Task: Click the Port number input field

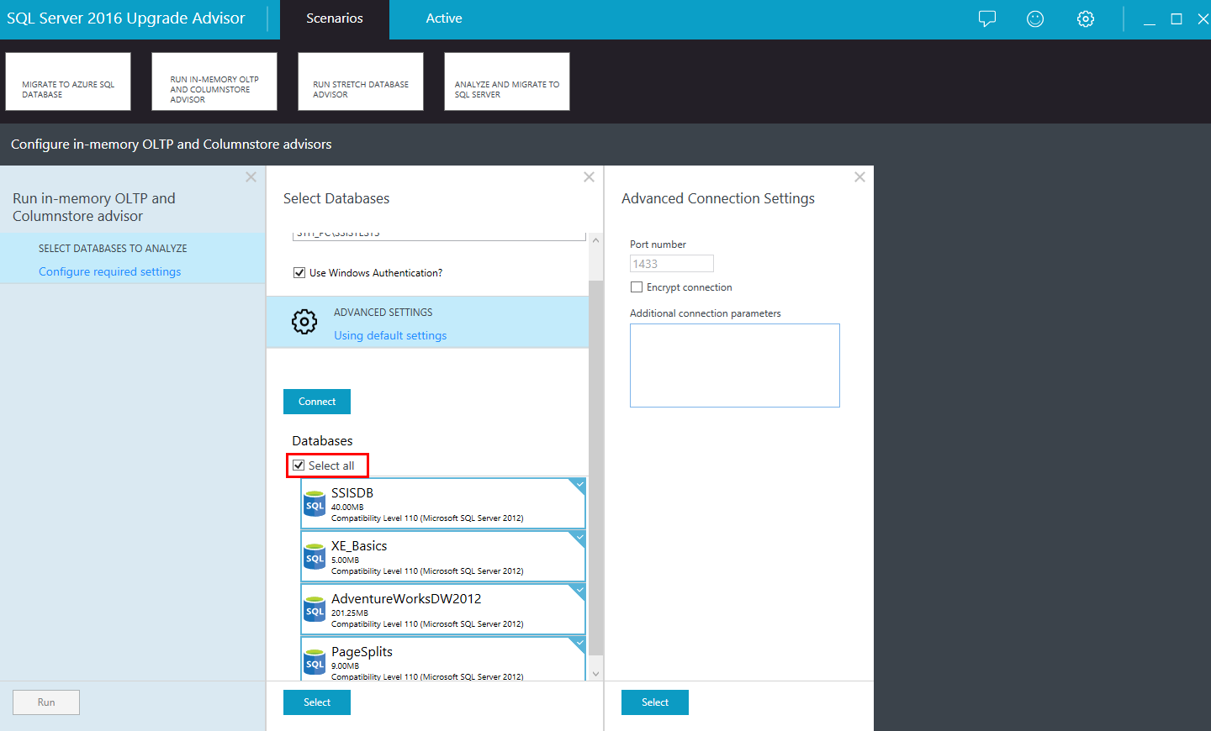Action: 672,264
